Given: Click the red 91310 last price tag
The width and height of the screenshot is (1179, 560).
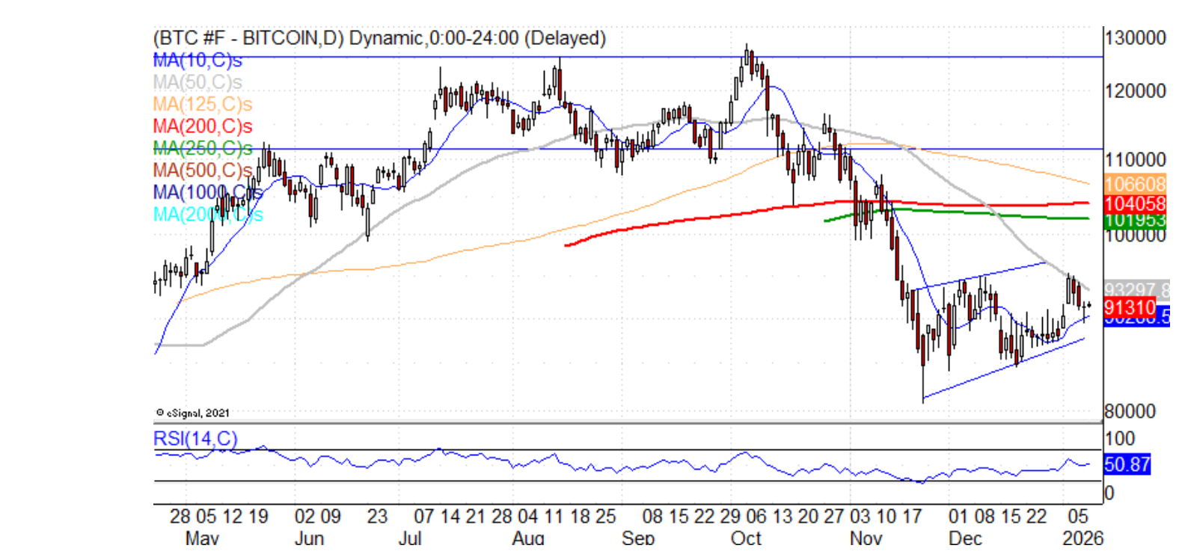Looking at the screenshot, I should pyautogui.click(x=1130, y=307).
